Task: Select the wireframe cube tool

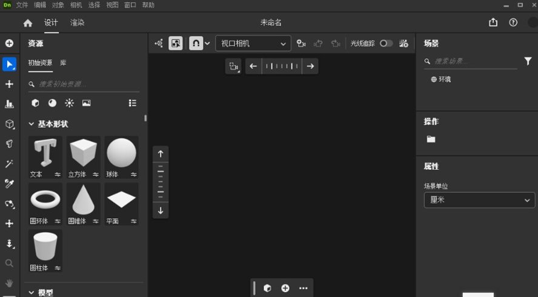Action: click(10, 124)
